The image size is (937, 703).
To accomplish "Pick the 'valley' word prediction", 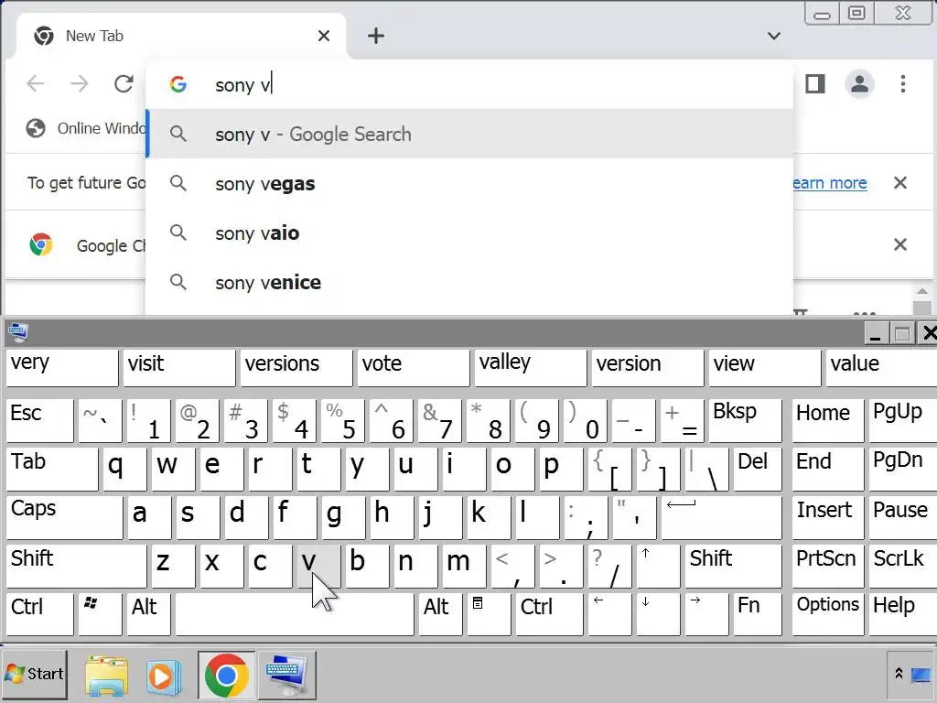I will pos(531,368).
